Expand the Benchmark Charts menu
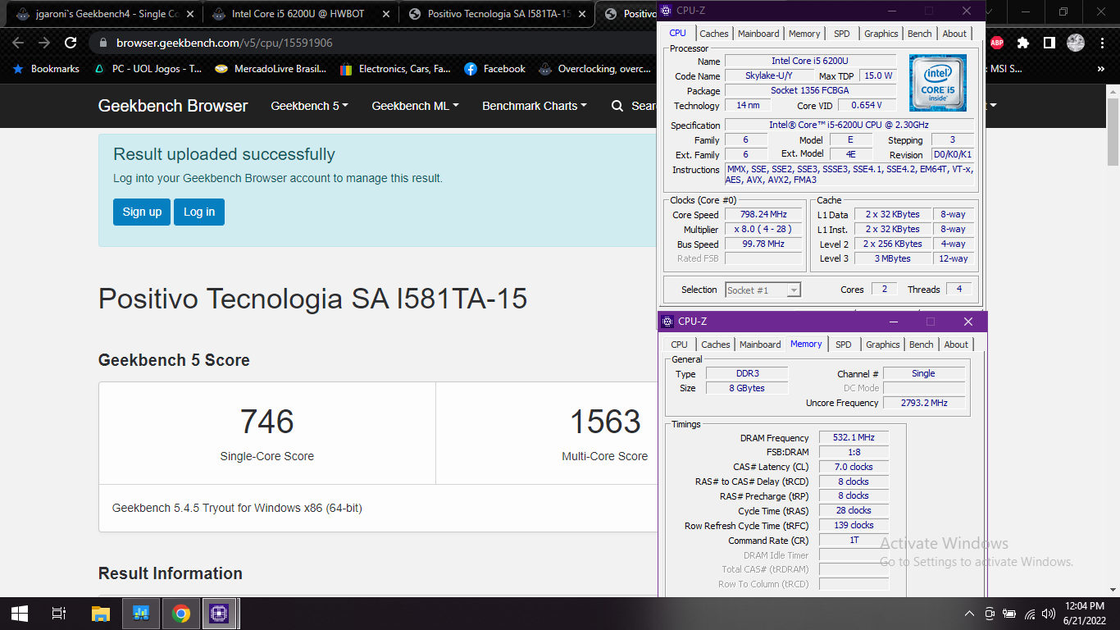Screen dimensions: 1120x630 tap(535, 106)
